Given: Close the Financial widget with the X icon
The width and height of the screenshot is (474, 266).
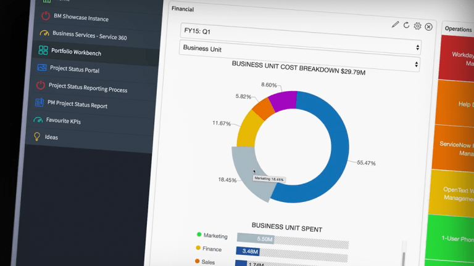Looking at the screenshot, I should (x=428, y=26).
